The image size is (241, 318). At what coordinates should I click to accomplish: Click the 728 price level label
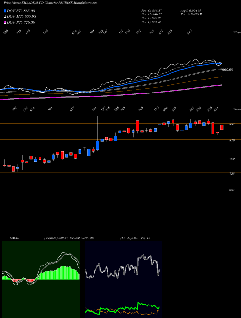[232, 174]
